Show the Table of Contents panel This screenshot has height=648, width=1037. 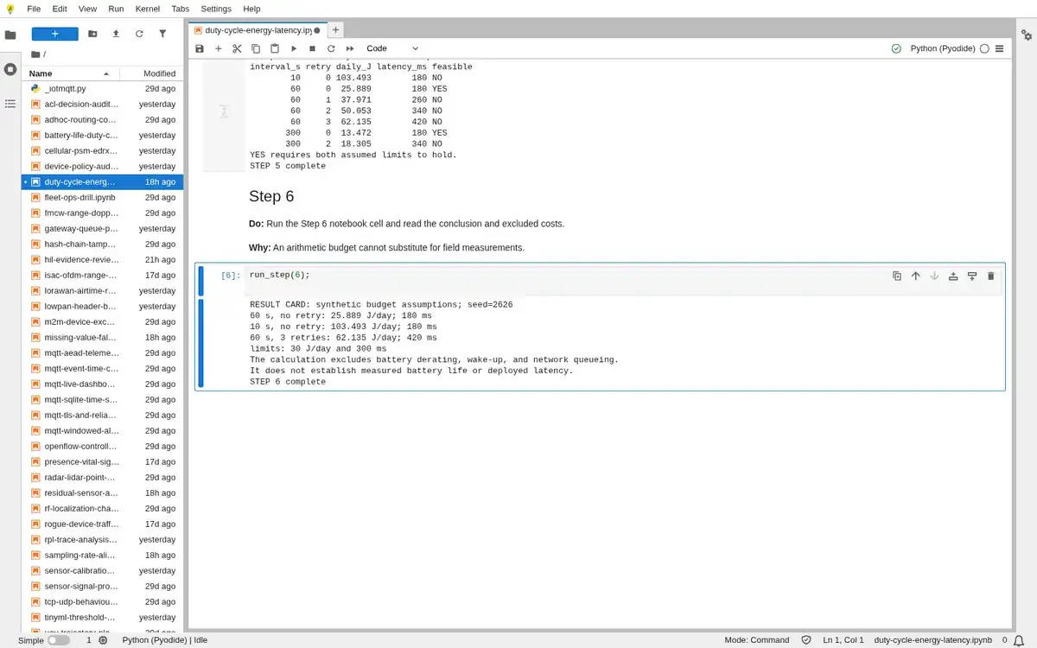[10, 104]
